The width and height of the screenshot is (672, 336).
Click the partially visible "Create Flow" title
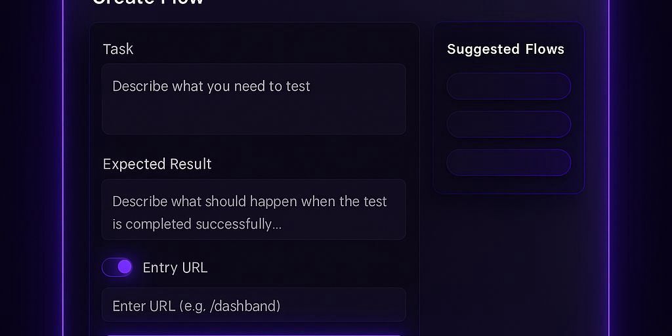(x=148, y=2)
